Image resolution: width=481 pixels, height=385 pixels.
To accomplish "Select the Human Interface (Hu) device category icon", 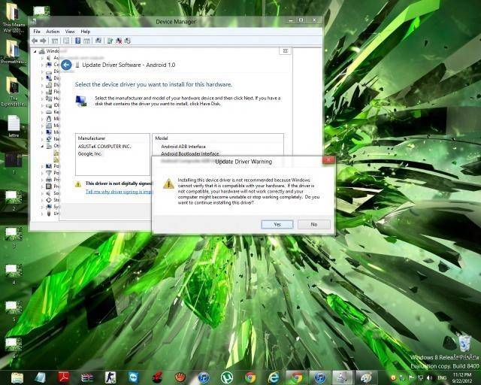I will (48, 99).
